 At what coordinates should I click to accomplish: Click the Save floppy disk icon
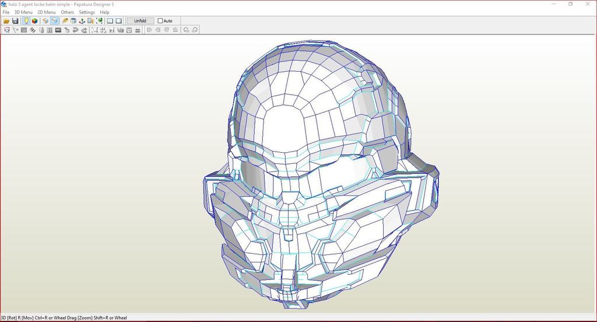pyautogui.click(x=15, y=21)
